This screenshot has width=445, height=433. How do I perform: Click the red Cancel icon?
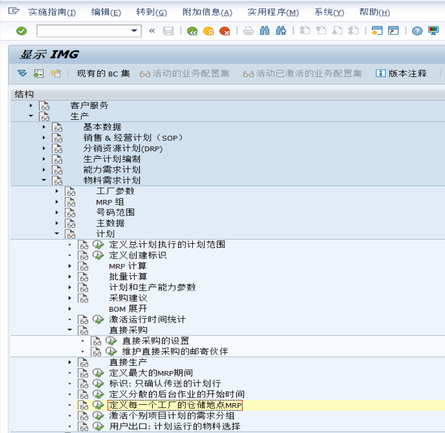[x=224, y=31]
